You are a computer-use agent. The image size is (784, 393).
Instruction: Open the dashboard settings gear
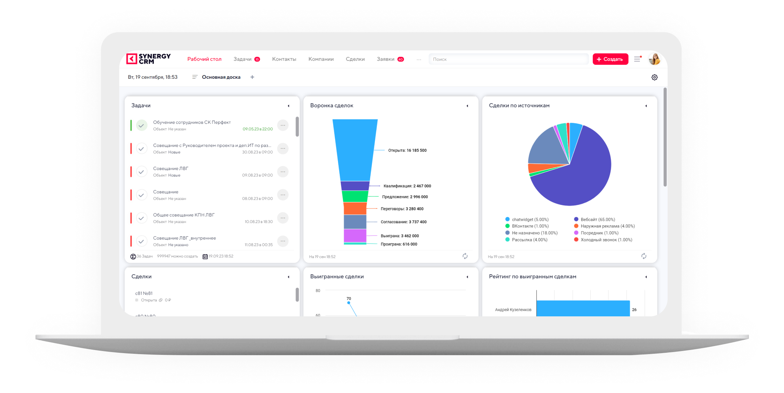tap(654, 77)
